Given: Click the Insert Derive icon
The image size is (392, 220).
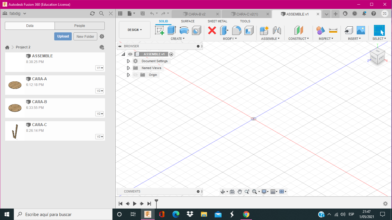Looking at the screenshot, I should pos(349,30).
